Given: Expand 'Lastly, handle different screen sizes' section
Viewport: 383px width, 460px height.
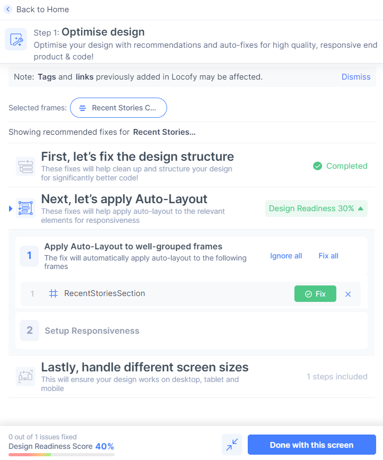Looking at the screenshot, I should [x=192, y=377].
